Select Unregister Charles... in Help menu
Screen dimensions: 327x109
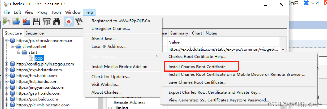coord(122,29)
